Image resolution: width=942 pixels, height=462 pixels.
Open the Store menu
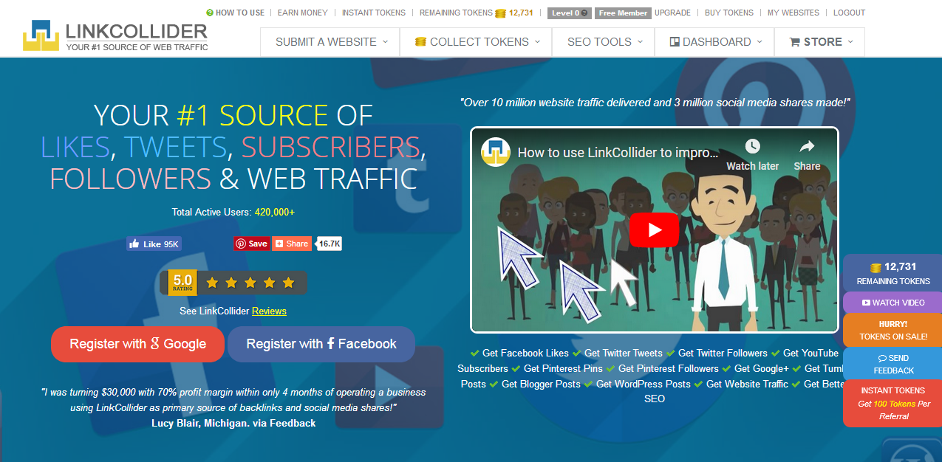coord(819,42)
